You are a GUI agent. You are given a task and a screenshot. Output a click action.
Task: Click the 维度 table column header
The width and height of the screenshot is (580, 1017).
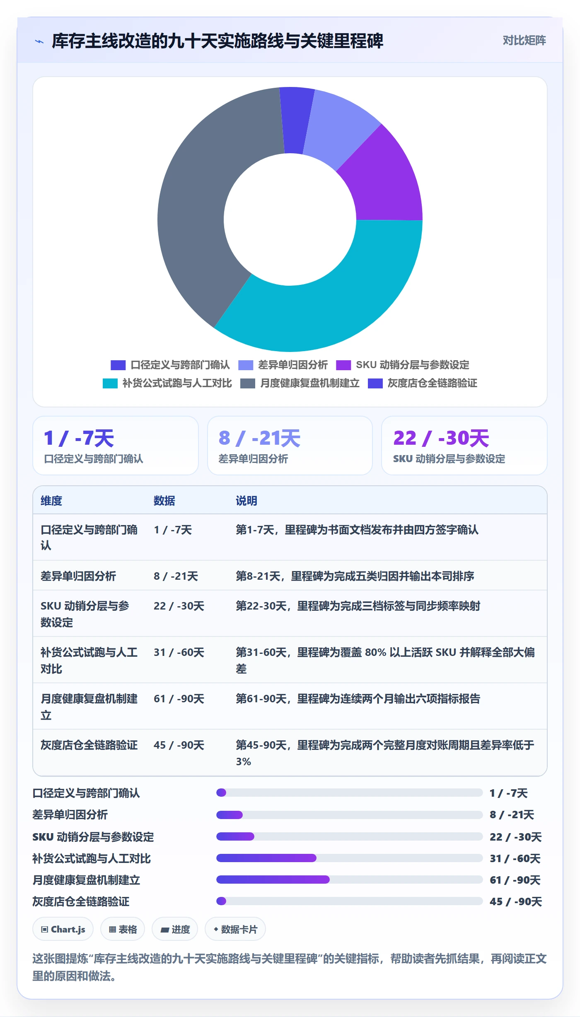(51, 501)
